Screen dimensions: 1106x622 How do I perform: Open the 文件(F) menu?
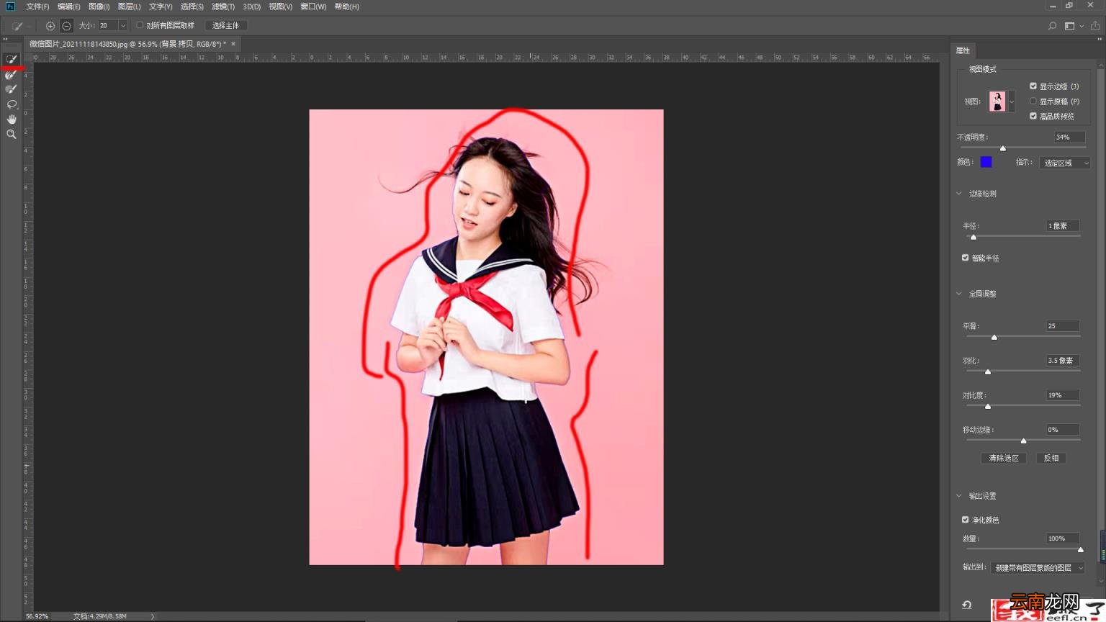(x=37, y=6)
